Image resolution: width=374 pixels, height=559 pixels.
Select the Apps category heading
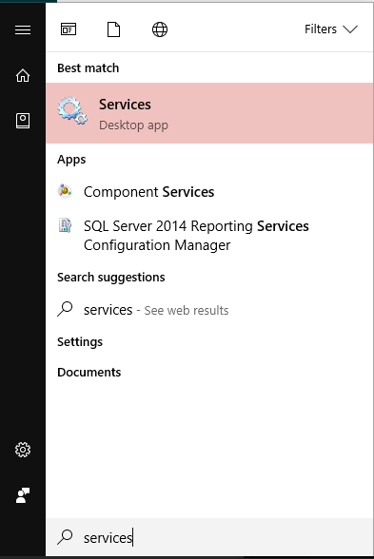tap(71, 160)
